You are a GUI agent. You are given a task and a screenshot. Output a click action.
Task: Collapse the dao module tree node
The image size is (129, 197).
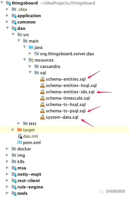click(7, 28)
